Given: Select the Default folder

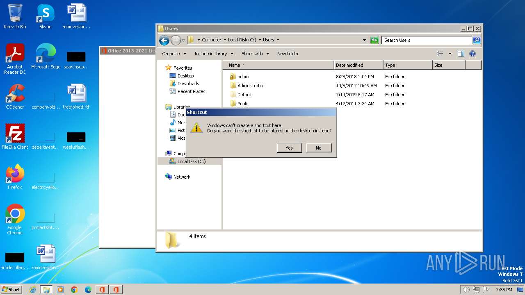Looking at the screenshot, I should (244, 95).
